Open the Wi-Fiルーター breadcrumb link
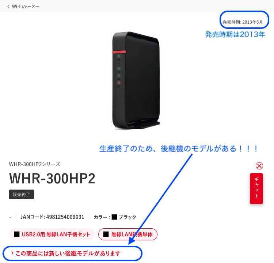Image resolution: width=274 pixels, height=263 pixels. tap(26, 7)
